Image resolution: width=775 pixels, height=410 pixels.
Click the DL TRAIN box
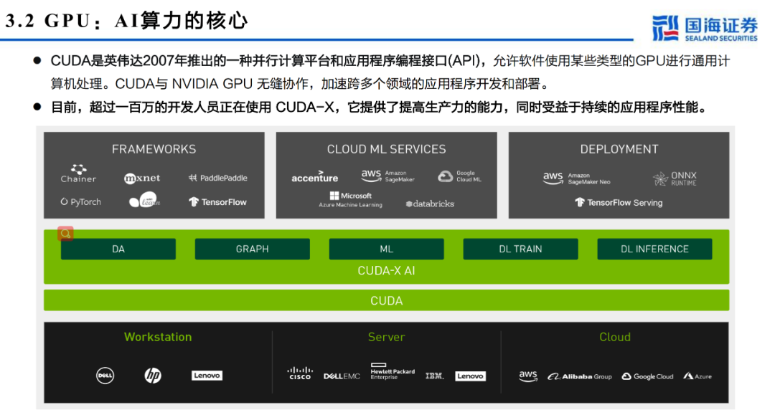tap(520, 249)
